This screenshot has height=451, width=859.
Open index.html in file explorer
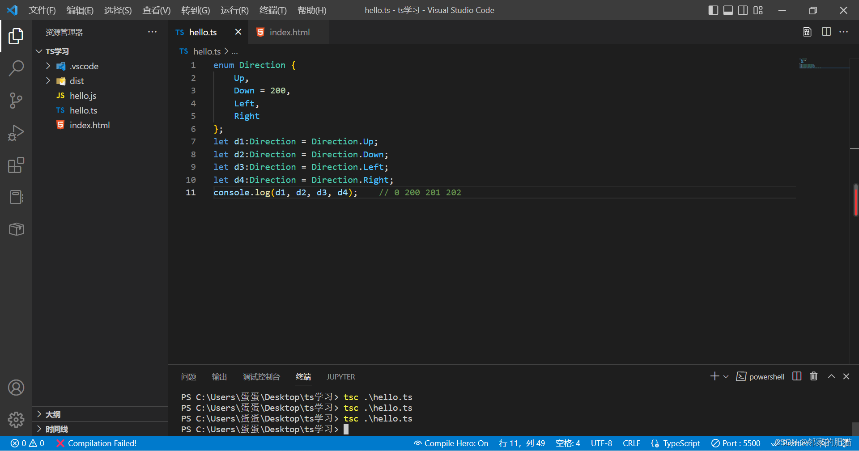point(101,125)
